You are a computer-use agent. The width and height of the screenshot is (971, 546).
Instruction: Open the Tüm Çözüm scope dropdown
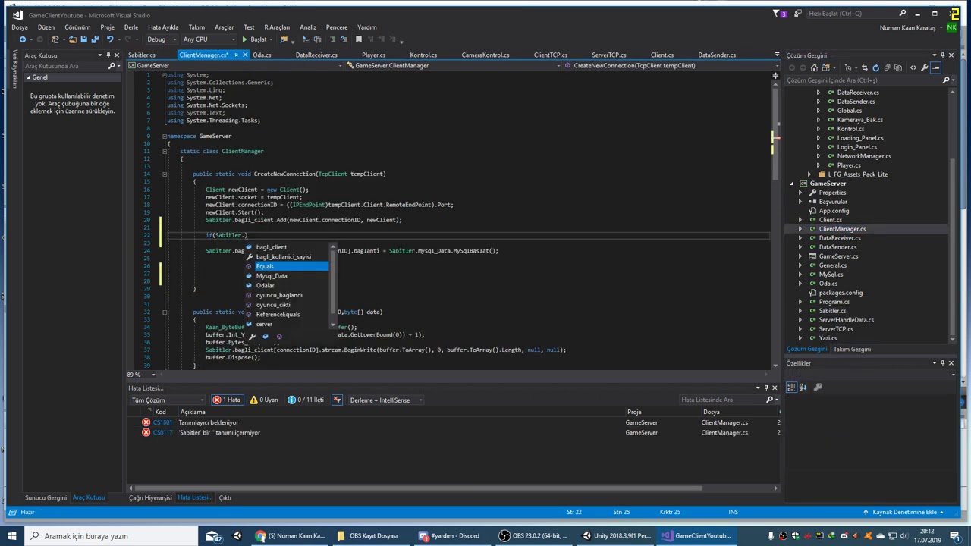pyautogui.click(x=168, y=400)
